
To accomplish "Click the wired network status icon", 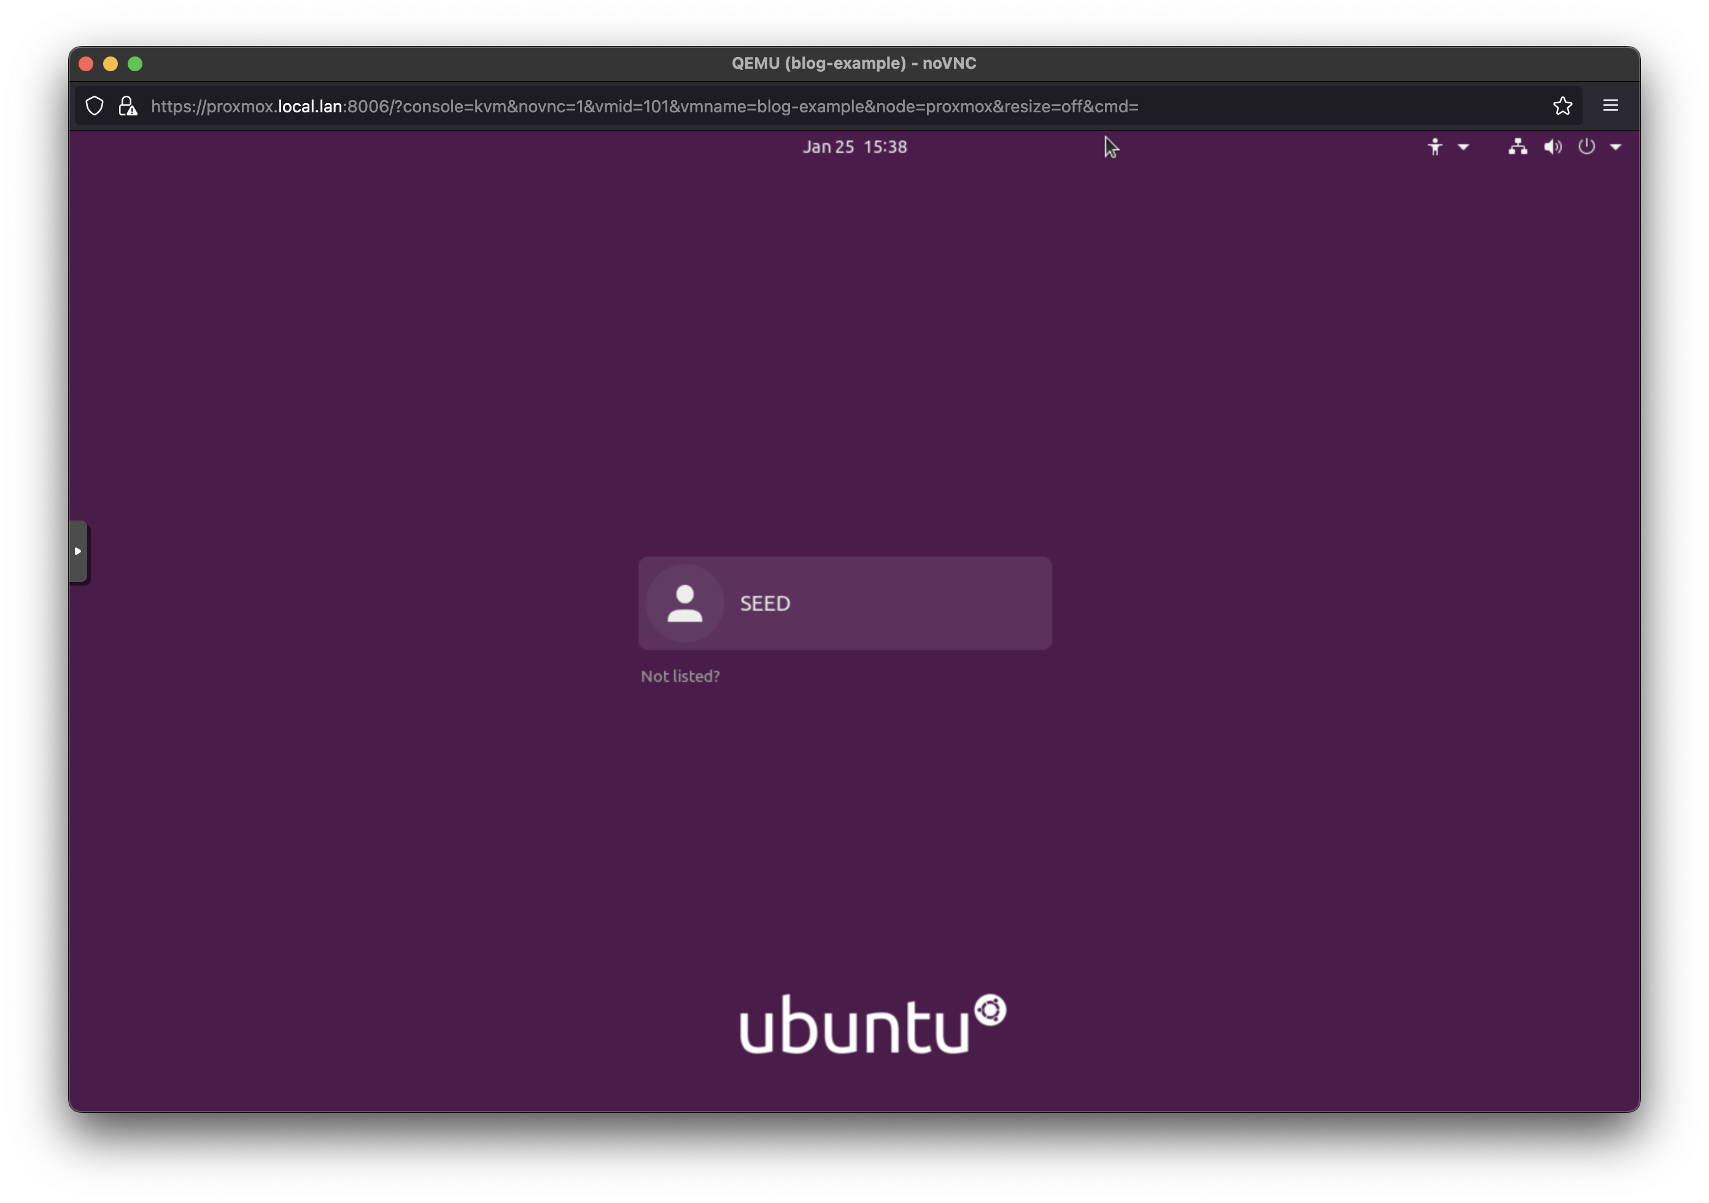I will 1517,147.
